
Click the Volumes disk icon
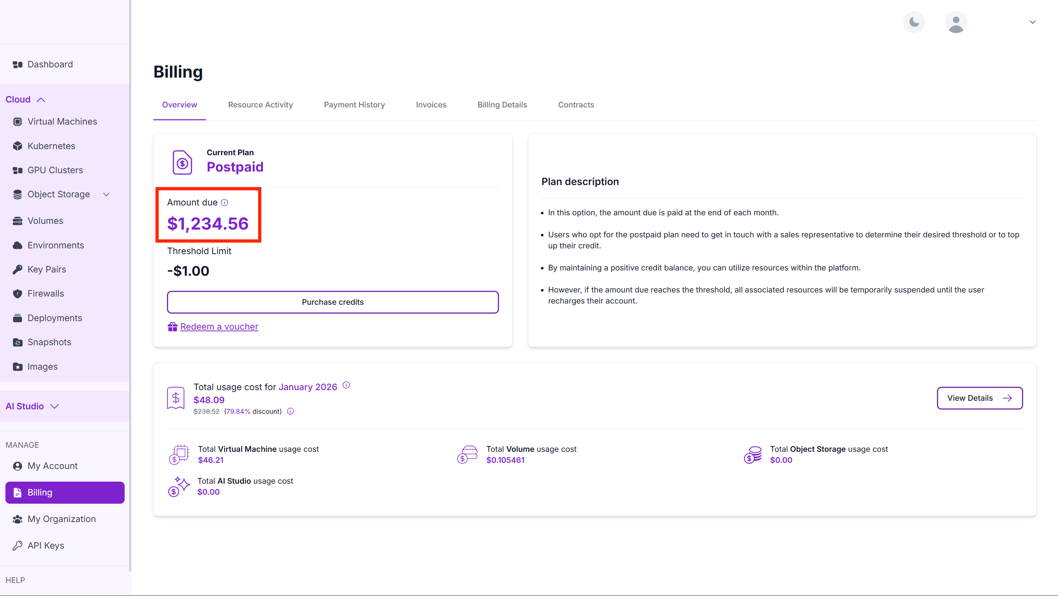pos(17,221)
